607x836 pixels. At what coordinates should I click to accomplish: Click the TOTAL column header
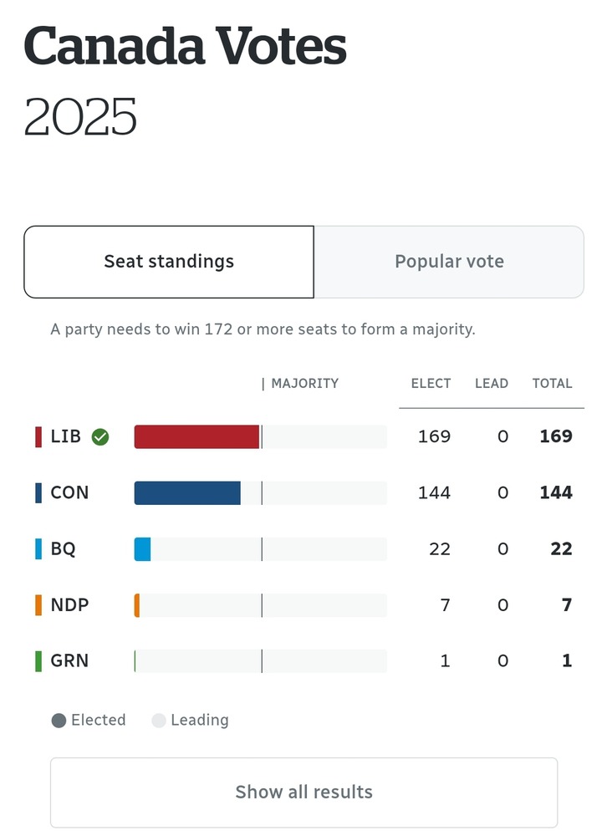[x=552, y=384]
